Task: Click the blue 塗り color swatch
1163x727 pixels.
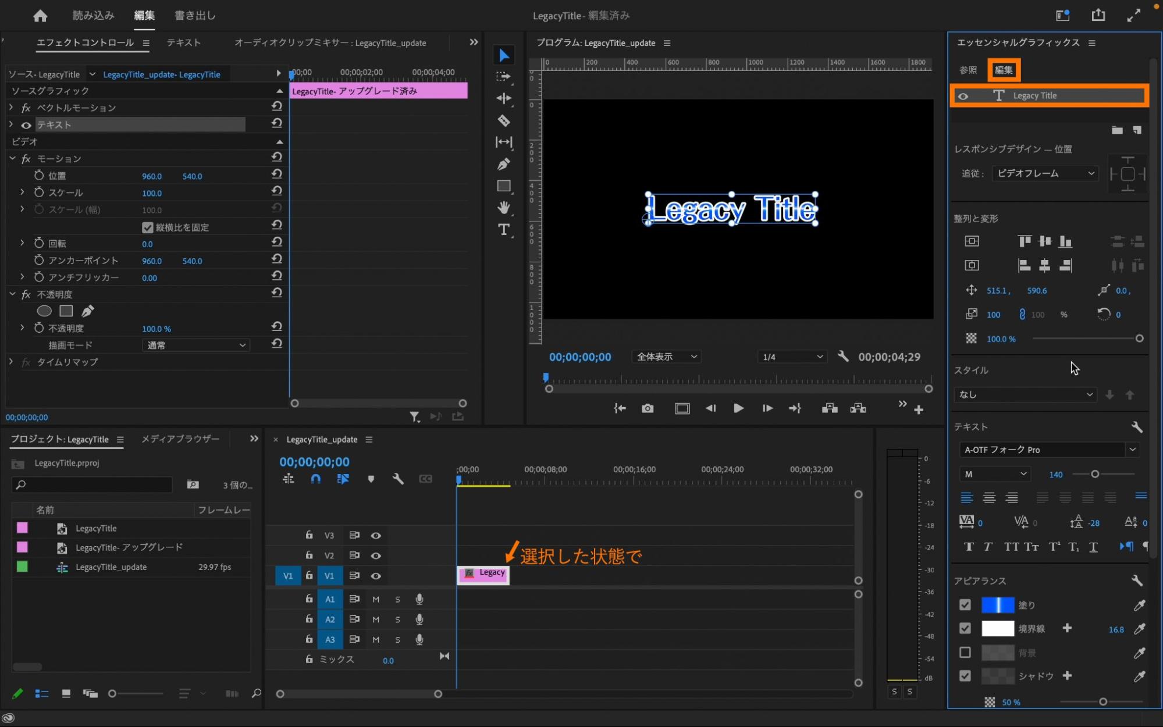Action: point(997,605)
